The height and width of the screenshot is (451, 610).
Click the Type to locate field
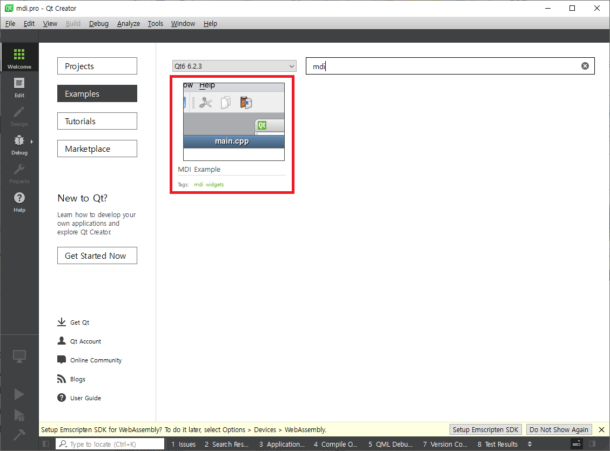point(110,444)
